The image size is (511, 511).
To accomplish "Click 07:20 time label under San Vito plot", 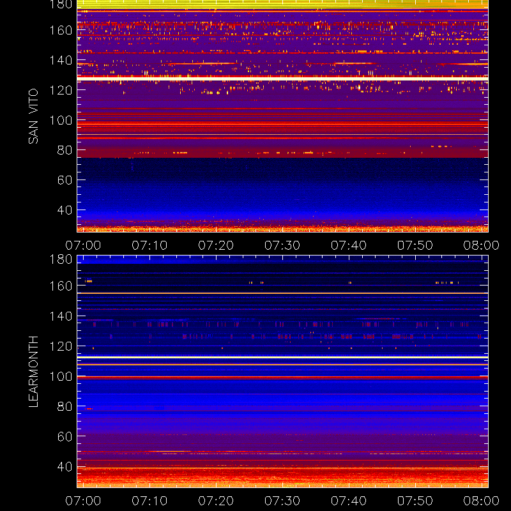I will [x=216, y=245].
